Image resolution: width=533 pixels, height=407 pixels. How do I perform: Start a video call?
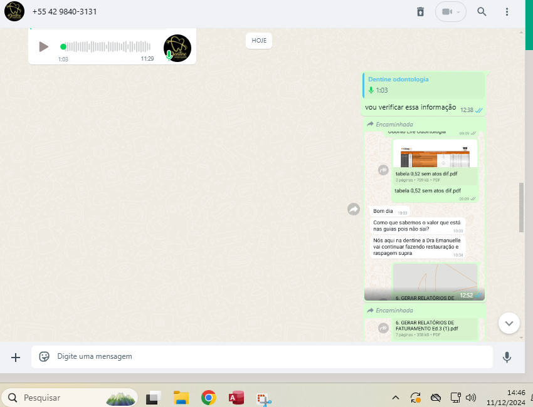click(x=446, y=11)
